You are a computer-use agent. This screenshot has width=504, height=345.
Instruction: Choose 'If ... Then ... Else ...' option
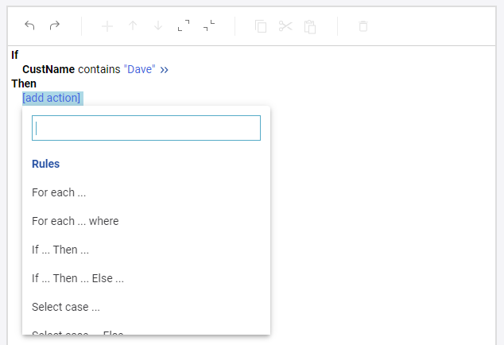(x=78, y=278)
